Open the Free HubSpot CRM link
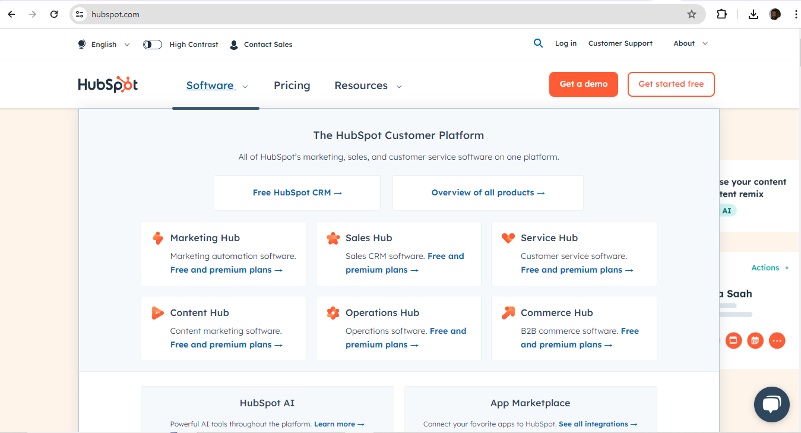 pos(297,192)
